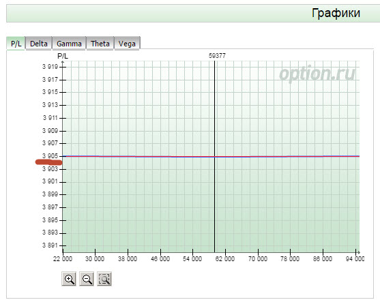Click the 86 000 X-axis label

click(x=323, y=259)
